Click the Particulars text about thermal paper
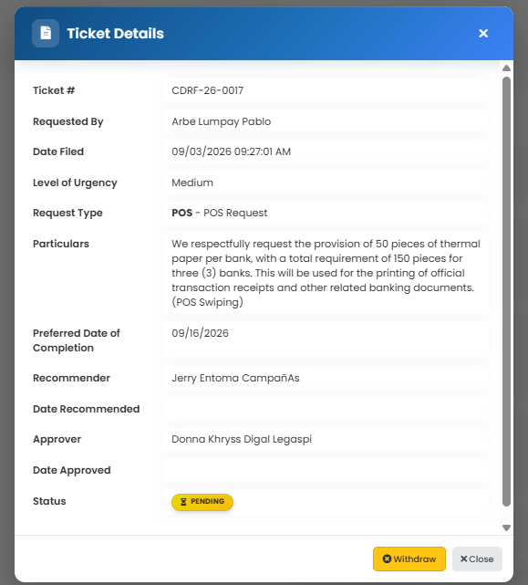This screenshot has height=585, width=528. tap(326, 273)
